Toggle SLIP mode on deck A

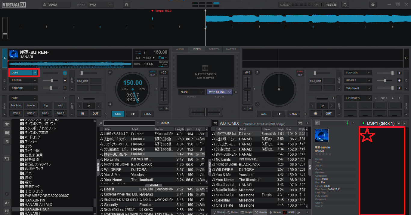pyautogui.click(x=153, y=75)
